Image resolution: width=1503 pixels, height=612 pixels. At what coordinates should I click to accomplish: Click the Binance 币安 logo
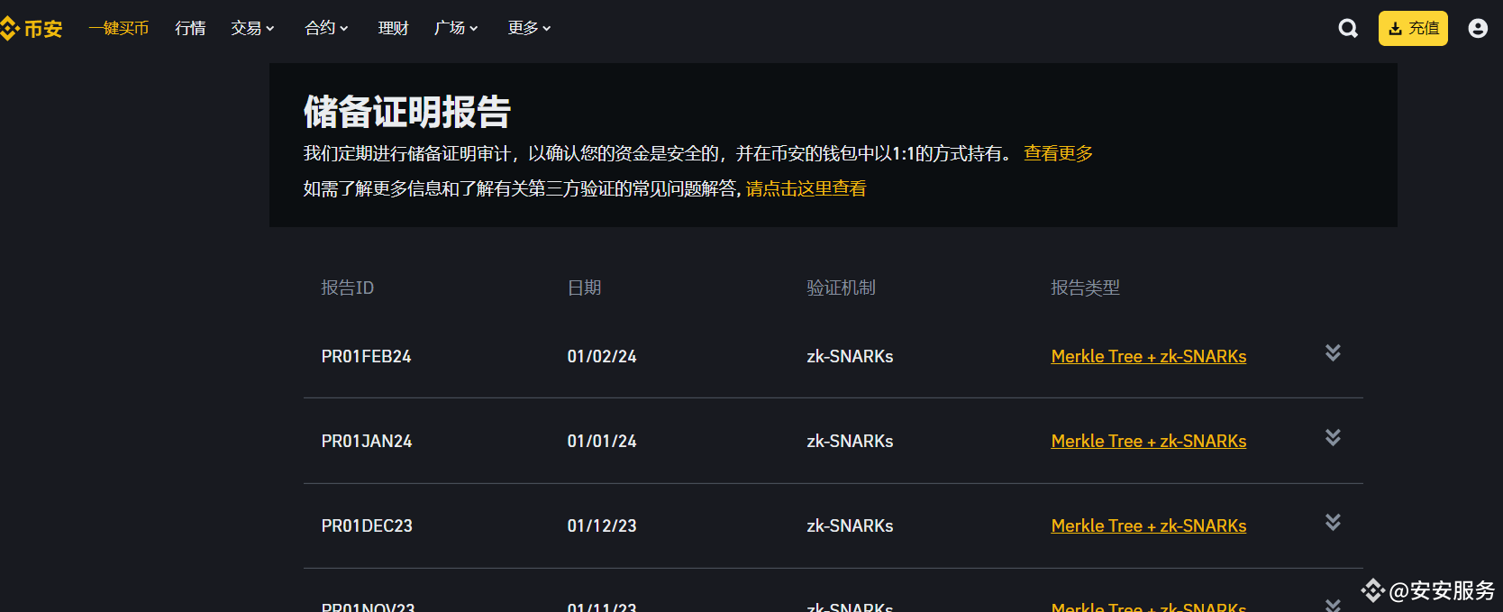[x=32, y=29]
